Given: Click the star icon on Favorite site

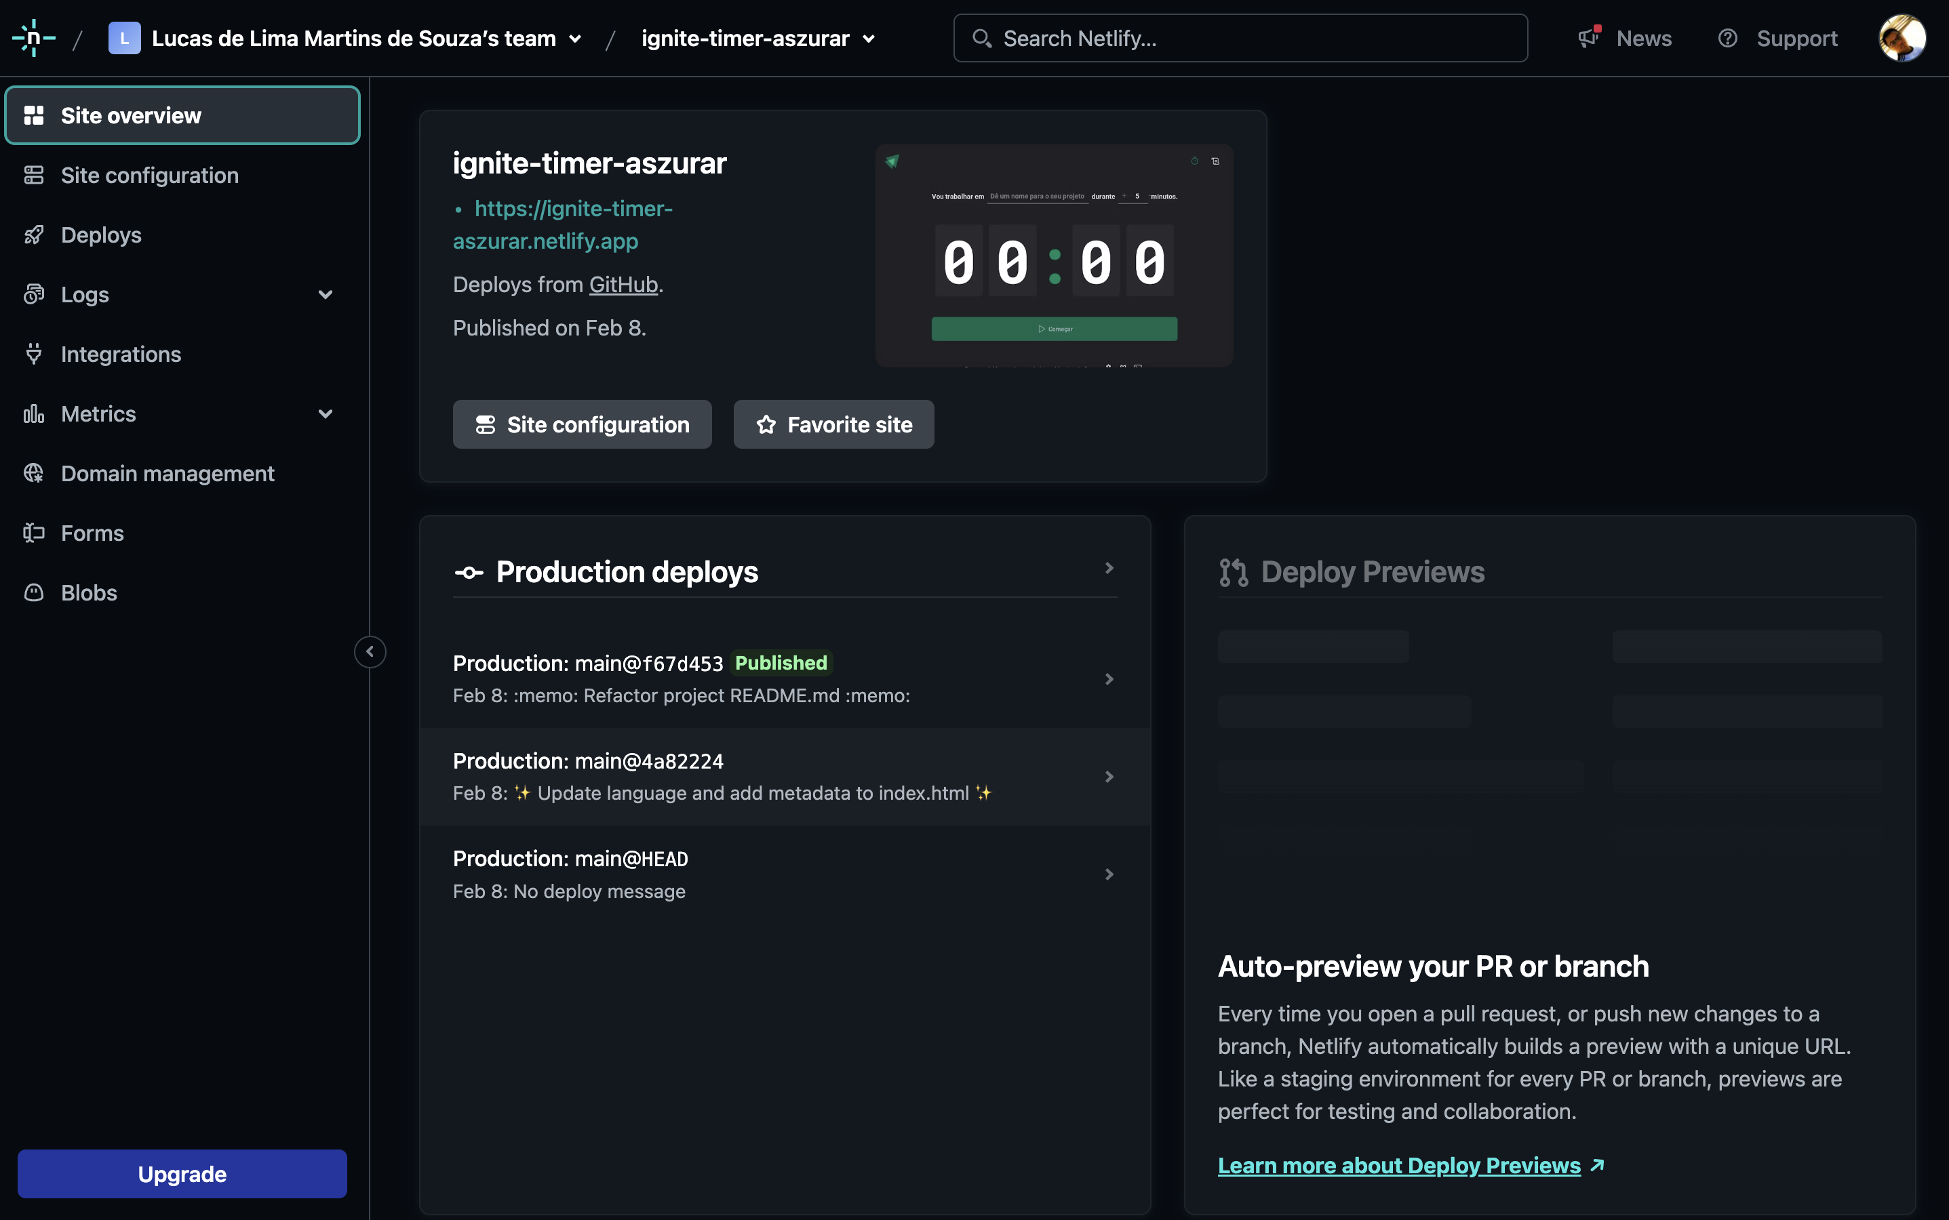Looking at the screenshot, I should coord(766,424).
